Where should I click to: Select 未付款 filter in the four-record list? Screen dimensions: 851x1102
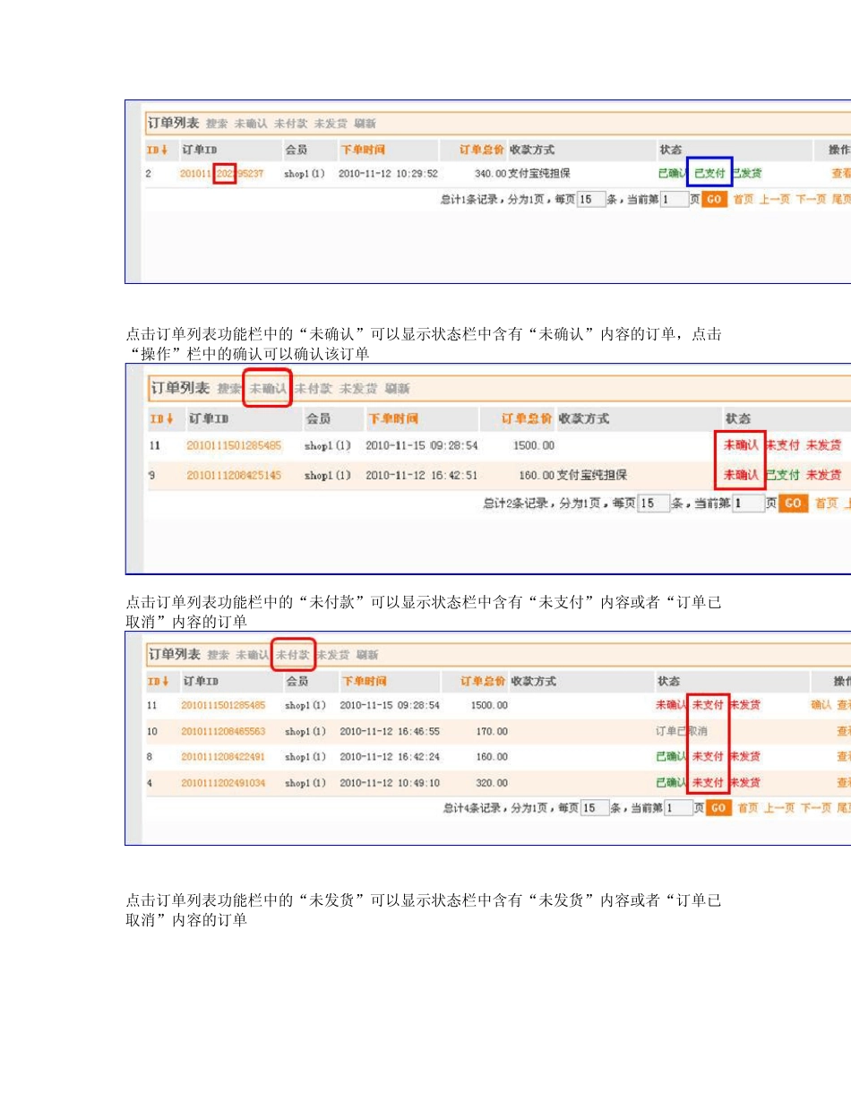293,655
